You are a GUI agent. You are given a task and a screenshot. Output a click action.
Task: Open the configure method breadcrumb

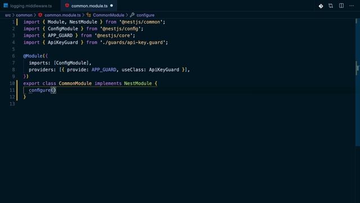click(x=145, y=15)
